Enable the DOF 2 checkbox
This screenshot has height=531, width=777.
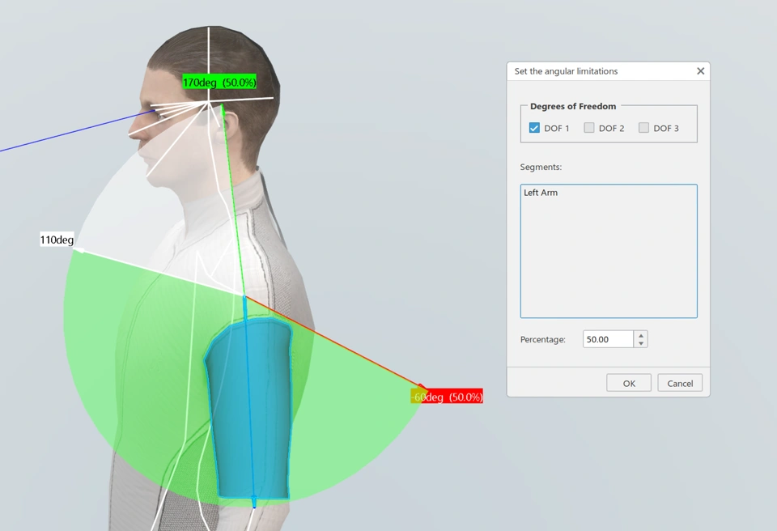[x=589, y=128]
